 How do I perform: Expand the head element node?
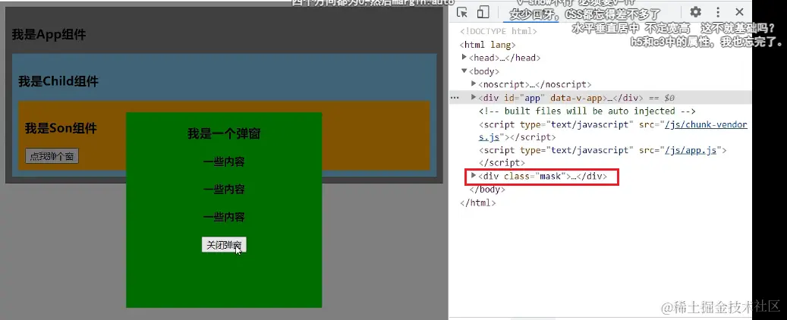(x=464, y=57)
